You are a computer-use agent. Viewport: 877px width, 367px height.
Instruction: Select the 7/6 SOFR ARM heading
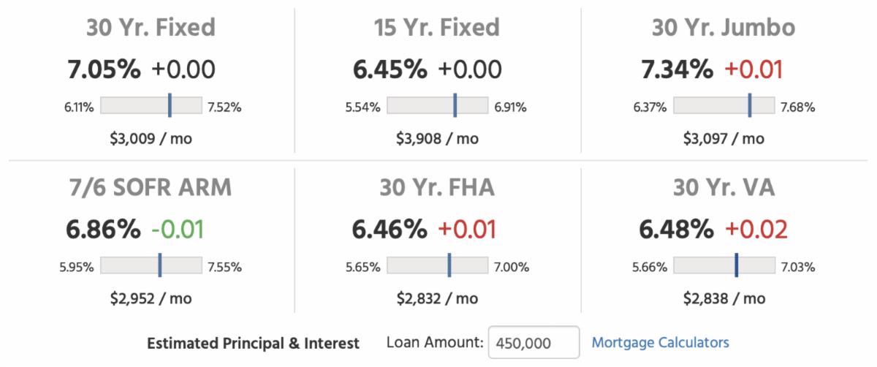tap(151, 188)
